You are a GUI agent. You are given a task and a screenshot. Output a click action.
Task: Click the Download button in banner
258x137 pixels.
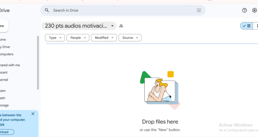pos(7,132)
